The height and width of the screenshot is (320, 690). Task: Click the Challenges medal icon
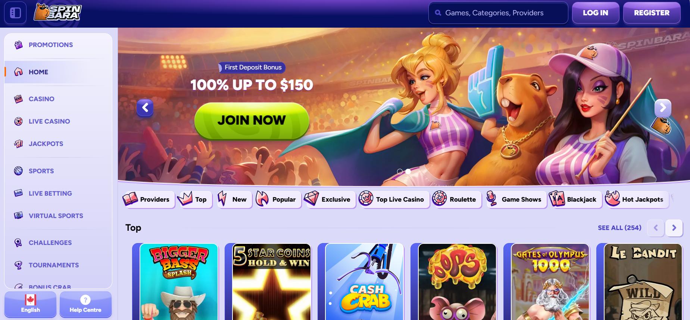point(18,243)
